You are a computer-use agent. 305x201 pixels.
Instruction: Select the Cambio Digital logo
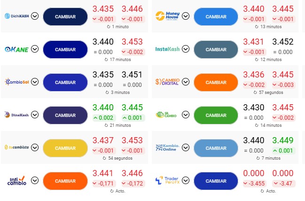pos(167,82)
